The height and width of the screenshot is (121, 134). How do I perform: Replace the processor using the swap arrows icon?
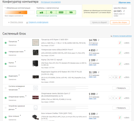click(120, 43)
